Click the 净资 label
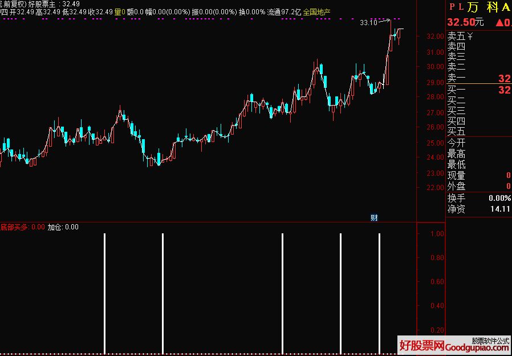The image size is (512, 356). pyautogui.click(x=456, y=209)
